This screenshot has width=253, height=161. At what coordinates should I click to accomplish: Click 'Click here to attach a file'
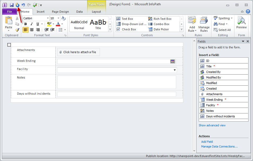[x=78, y=52]
